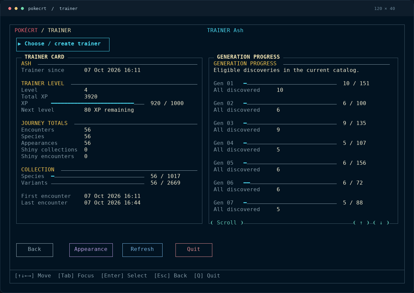
Task: Click the Gen 07 label
Action: coord(224,203)
